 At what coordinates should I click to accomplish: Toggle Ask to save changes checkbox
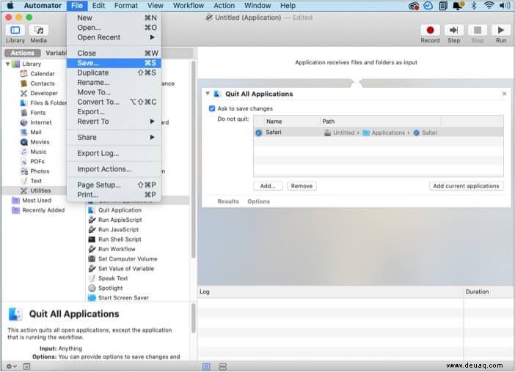[x=212, y=108]
